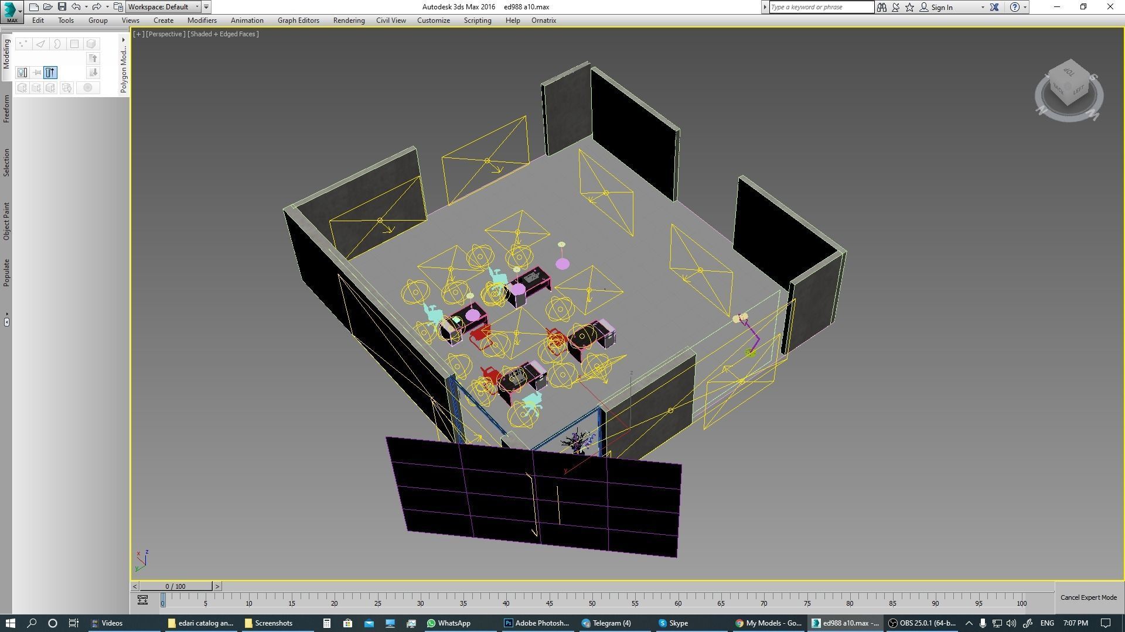
Task: Toggle the highlighted Command Panel icon
Action: tap(50, 73)
